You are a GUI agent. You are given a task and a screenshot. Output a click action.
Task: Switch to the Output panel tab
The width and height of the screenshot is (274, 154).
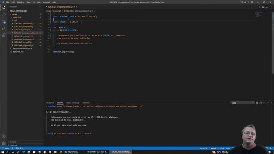pos(60,103)
